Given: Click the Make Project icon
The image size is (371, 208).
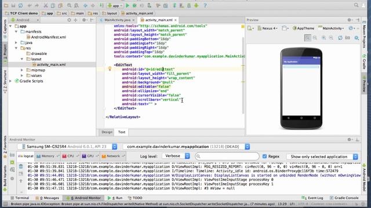Looking at the screenshot, I should pos(101,5).
